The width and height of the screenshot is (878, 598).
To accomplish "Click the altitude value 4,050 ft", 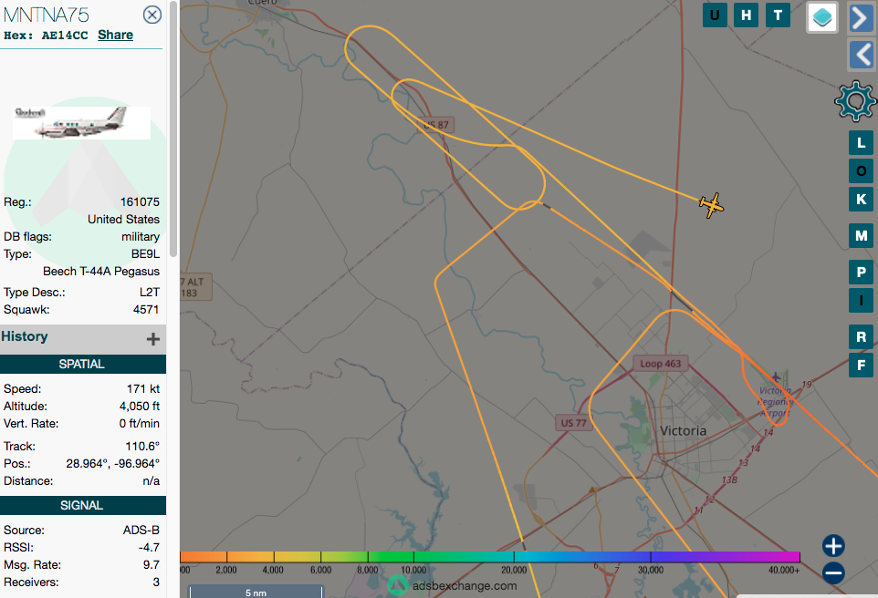I will (140, 407).
